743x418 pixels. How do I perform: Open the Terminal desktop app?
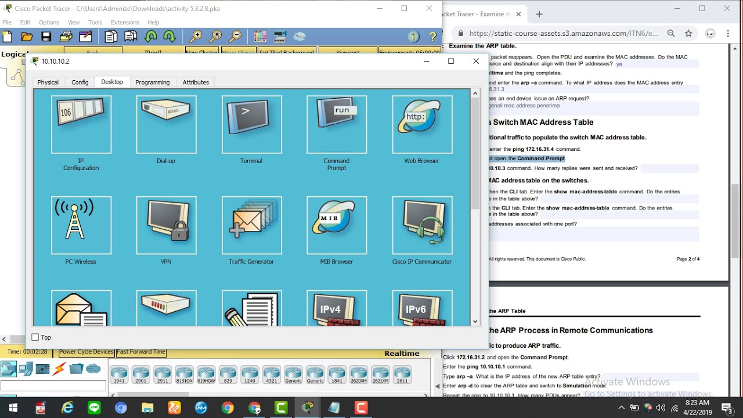(251, 125)
